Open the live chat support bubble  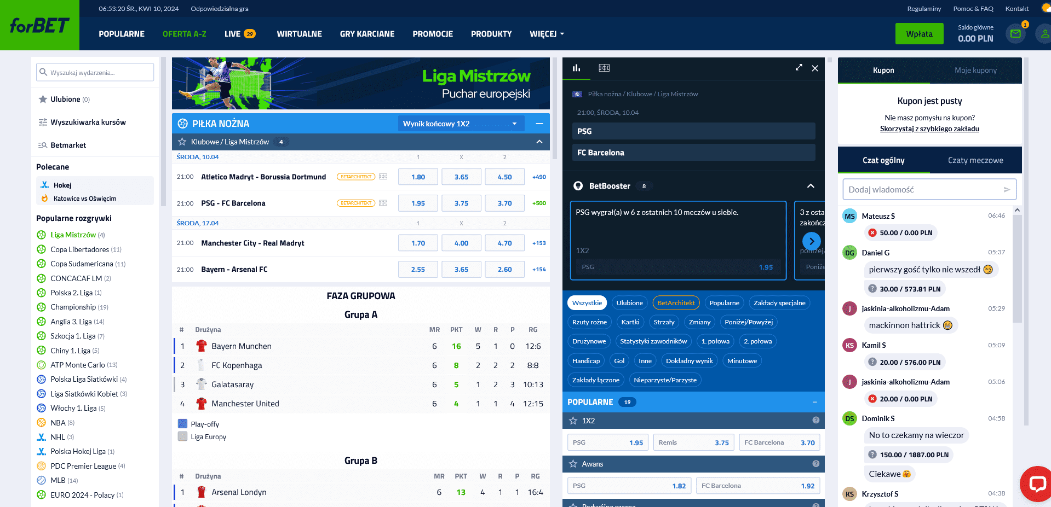click(1037, 484)
